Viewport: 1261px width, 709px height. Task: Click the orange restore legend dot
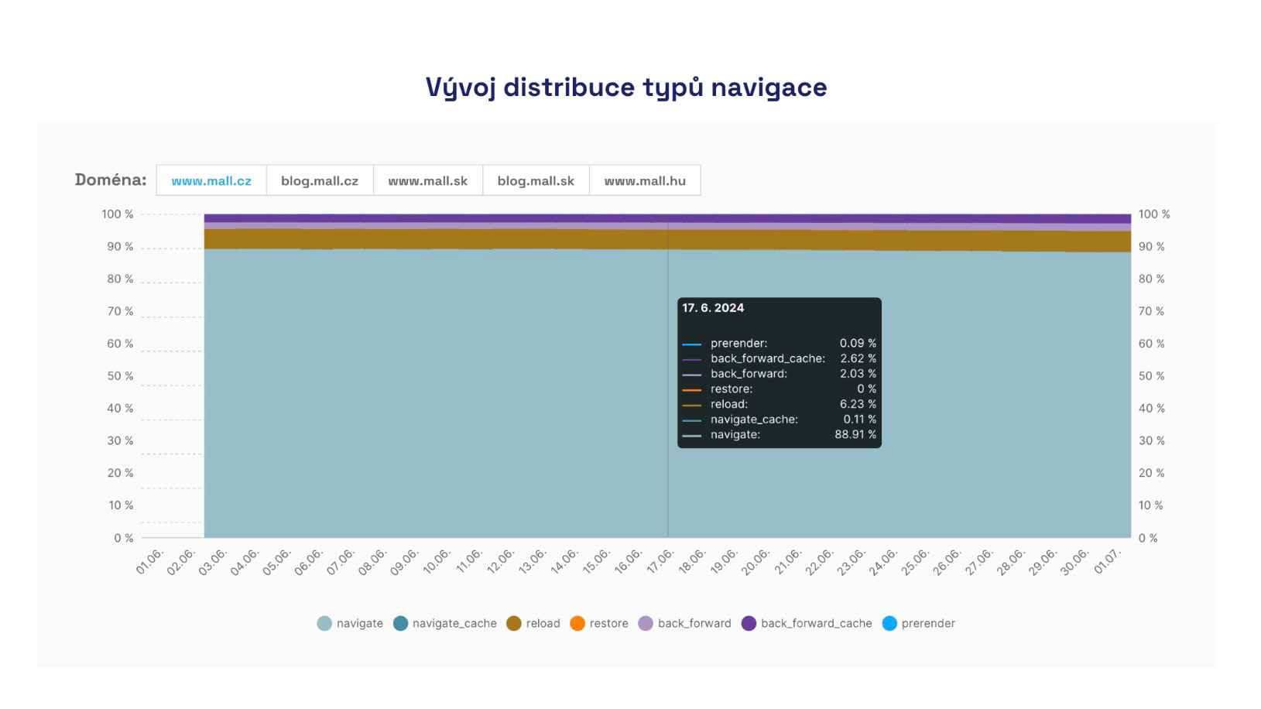coord(577,623)
